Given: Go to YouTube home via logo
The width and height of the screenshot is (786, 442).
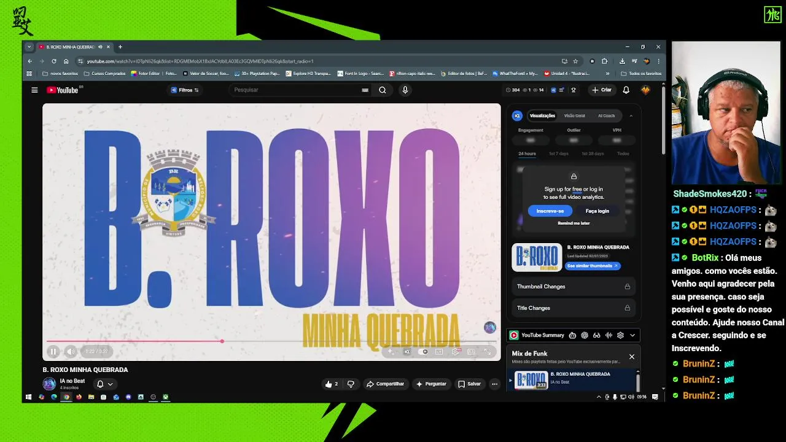Looking at the screenshot, I should pos(63,90).
